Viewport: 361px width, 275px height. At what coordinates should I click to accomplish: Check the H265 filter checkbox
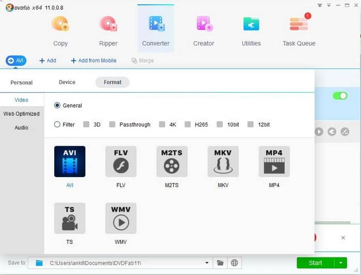188,125
